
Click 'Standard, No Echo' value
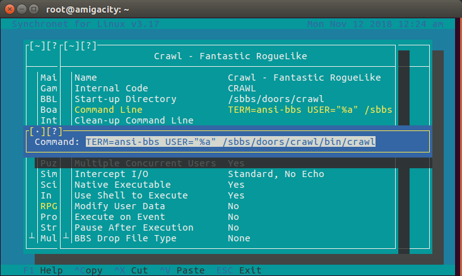pyautogui.click(x=276, y=174)
